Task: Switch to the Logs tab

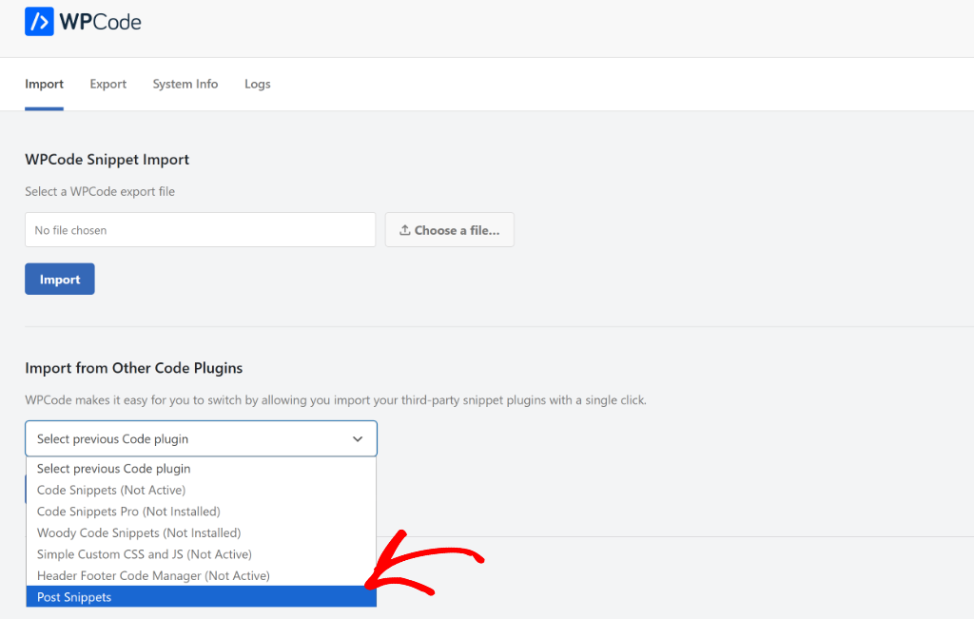Action: pos(257,84)
